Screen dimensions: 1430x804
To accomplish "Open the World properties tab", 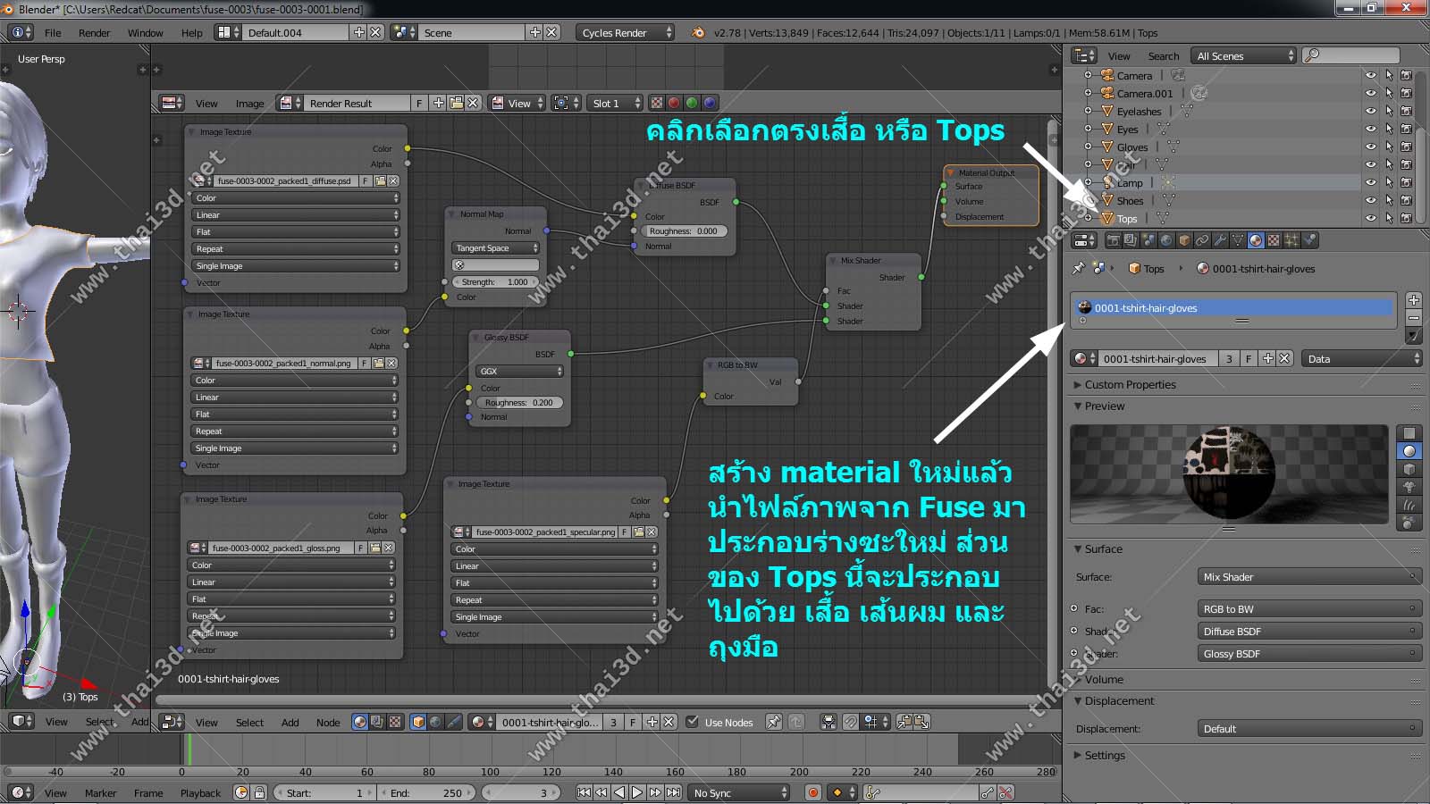I will (x=1166, y=240).
